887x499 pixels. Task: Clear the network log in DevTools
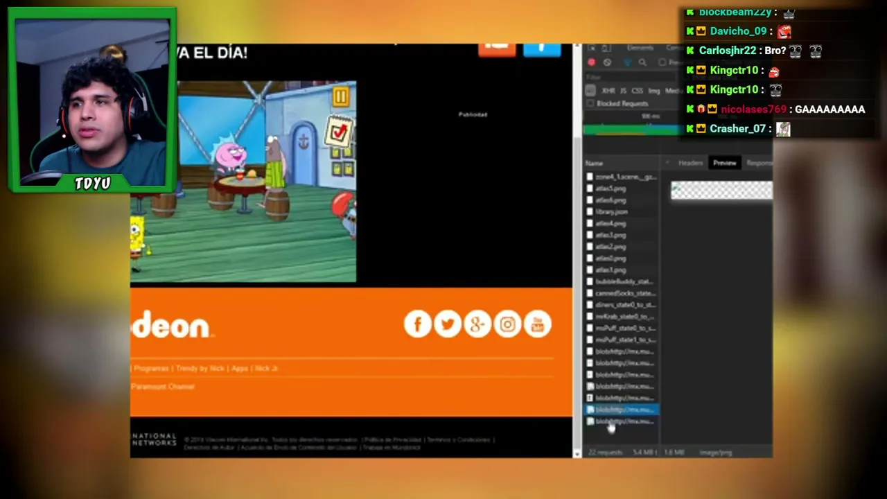[608, 62]
